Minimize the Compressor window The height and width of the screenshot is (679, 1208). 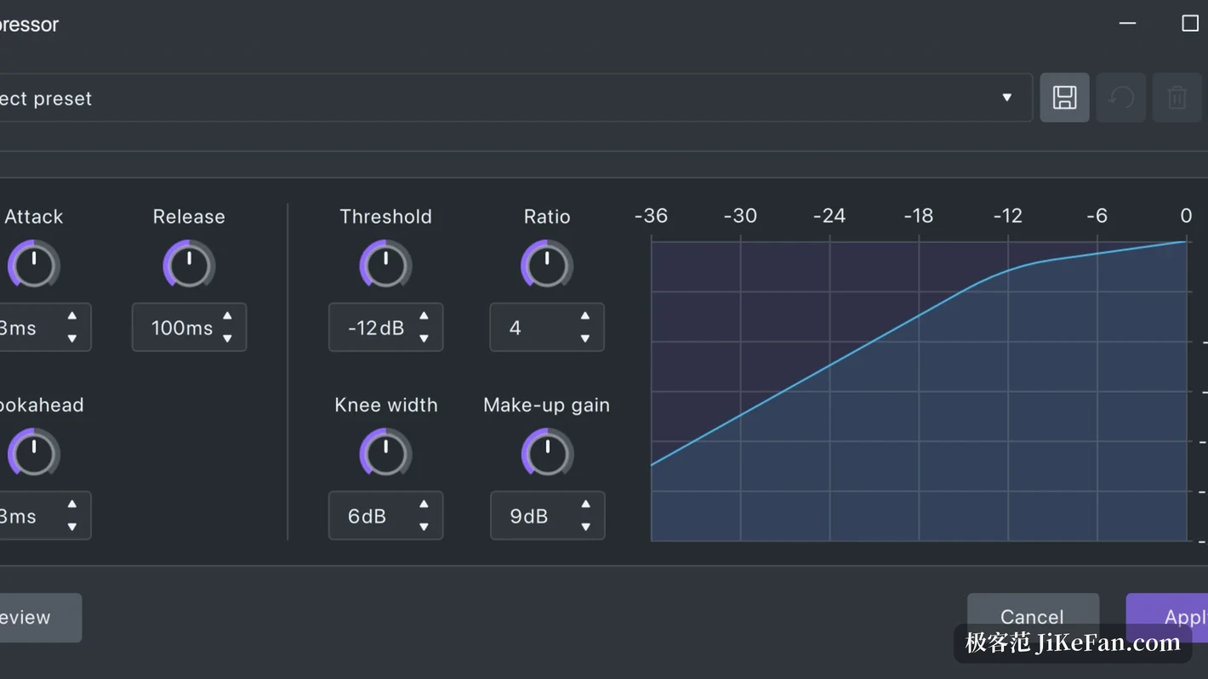click(1127, 24)
